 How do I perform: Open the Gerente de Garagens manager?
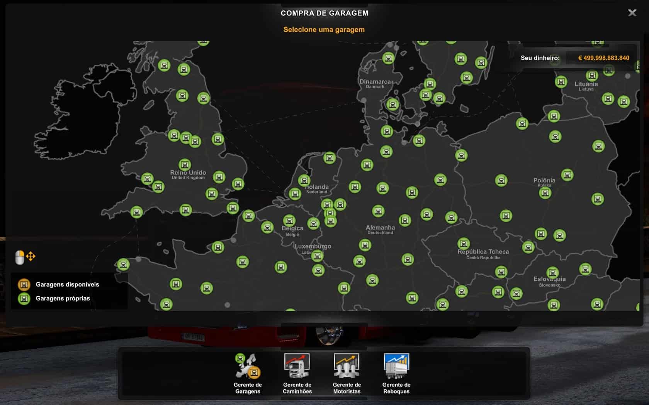(248, 373)
